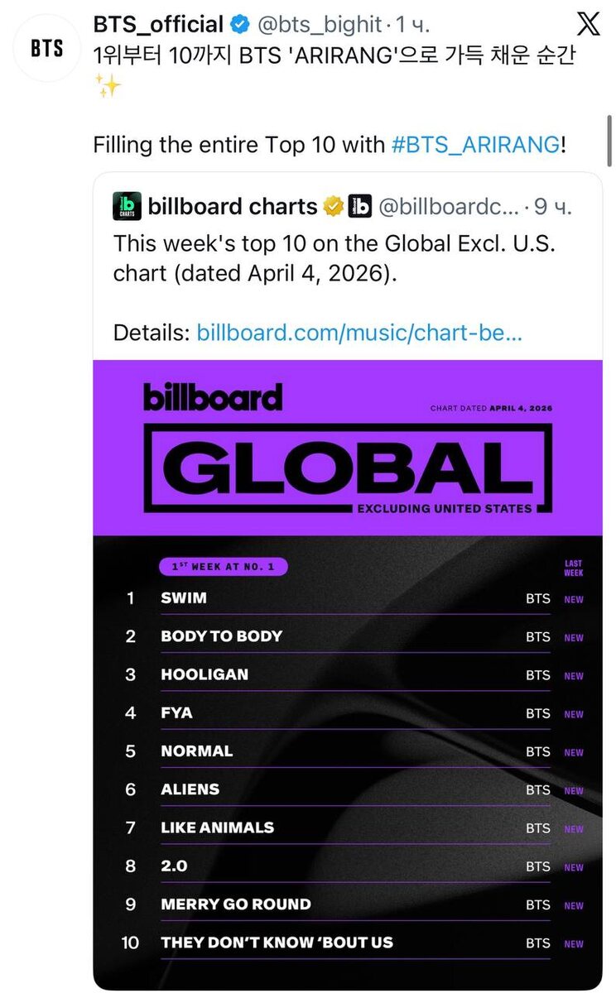The image size is (616, 993).
Task: Click the SWIM chart entry
Action: pos(184,597)
